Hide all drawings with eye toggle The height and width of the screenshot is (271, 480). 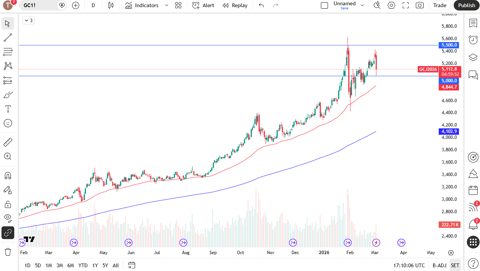tap(8, 218)
